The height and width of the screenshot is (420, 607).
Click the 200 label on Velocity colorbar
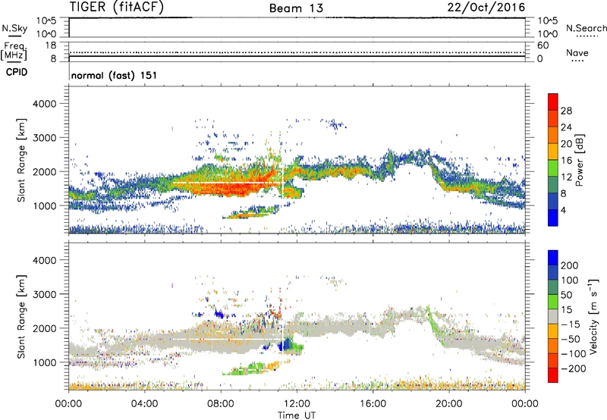(570, 265)
